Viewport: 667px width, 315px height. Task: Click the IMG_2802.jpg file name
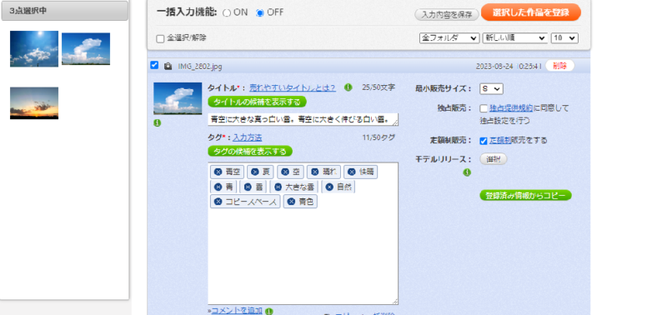click(x=200, y=67)
